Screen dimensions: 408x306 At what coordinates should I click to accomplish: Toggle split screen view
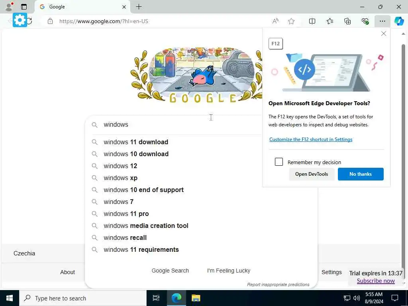(x=312, y=21)
